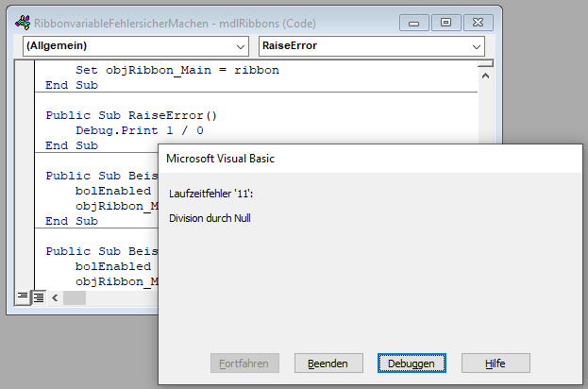Click the Microsoft Visual Basic dialog title

220,159
